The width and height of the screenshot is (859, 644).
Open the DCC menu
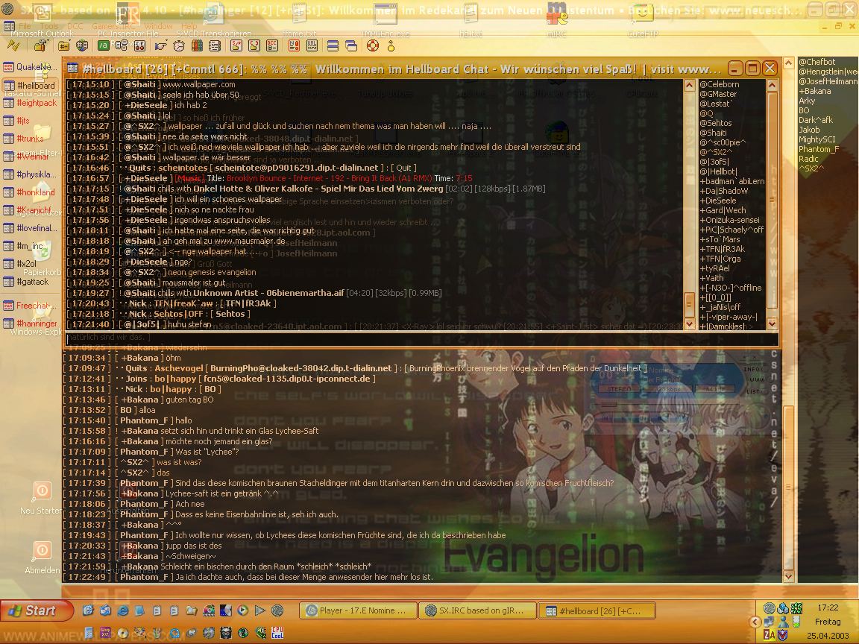coord(75,26)
